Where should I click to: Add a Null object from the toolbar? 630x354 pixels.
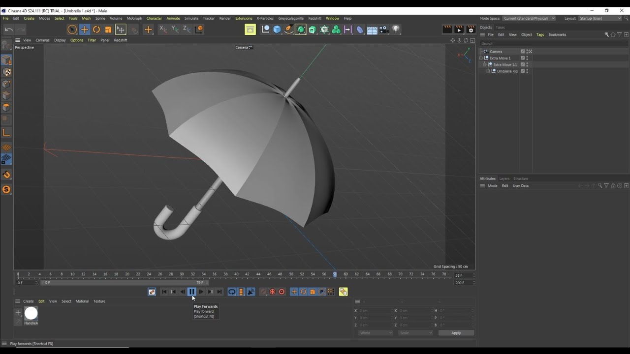pos(265,29)
